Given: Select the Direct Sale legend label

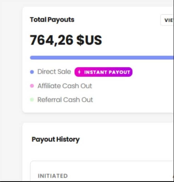Looking at the screenshot, I should [x=54, y=72].
